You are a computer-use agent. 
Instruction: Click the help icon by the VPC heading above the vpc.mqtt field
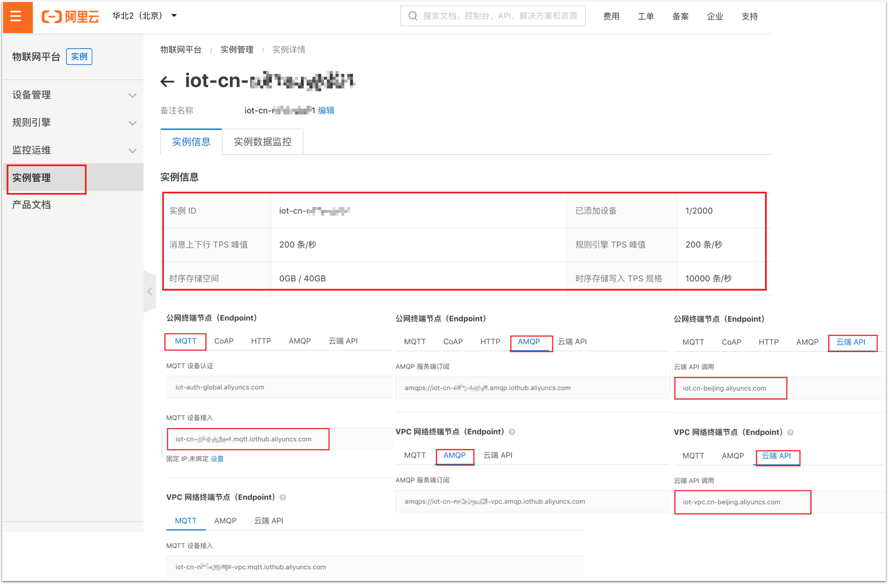pyautogui.click(x=283, y=497)
